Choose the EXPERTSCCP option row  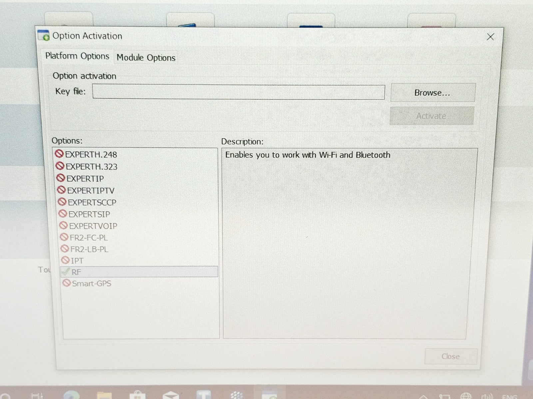tap(87, 202)
